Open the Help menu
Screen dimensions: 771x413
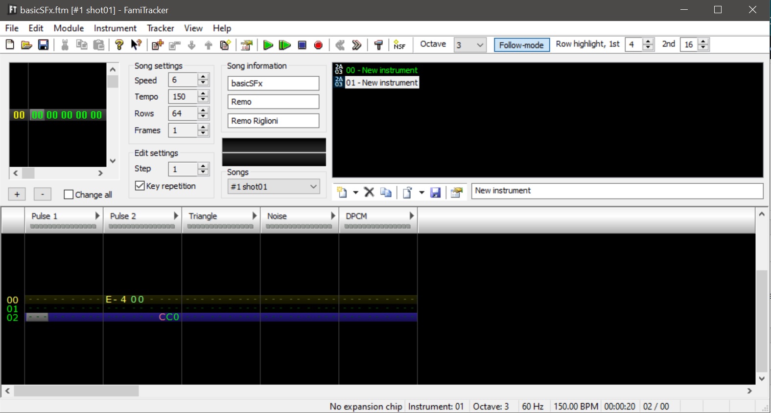[x=222, y=28]
